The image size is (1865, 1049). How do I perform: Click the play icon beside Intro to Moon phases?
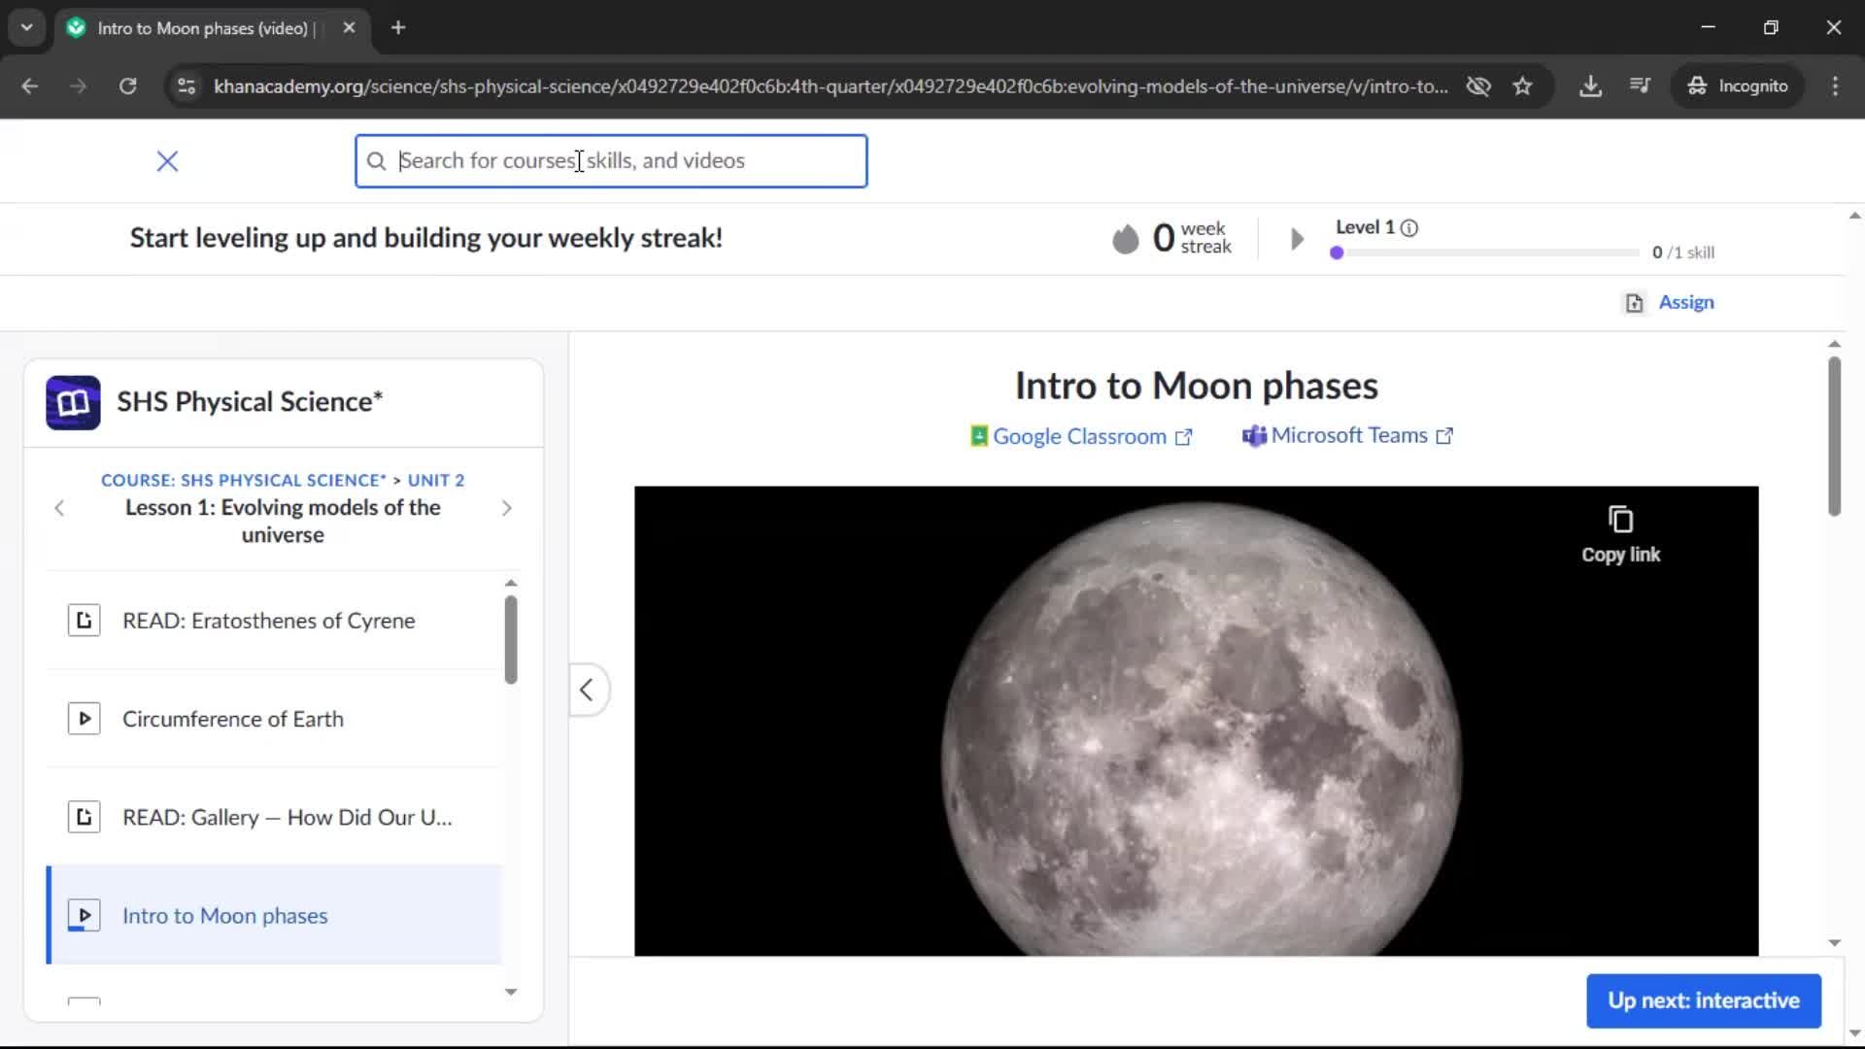coord(84,916)
